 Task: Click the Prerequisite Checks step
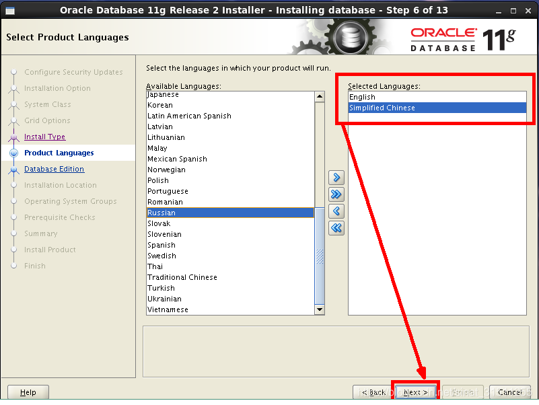tap(60, 217)
